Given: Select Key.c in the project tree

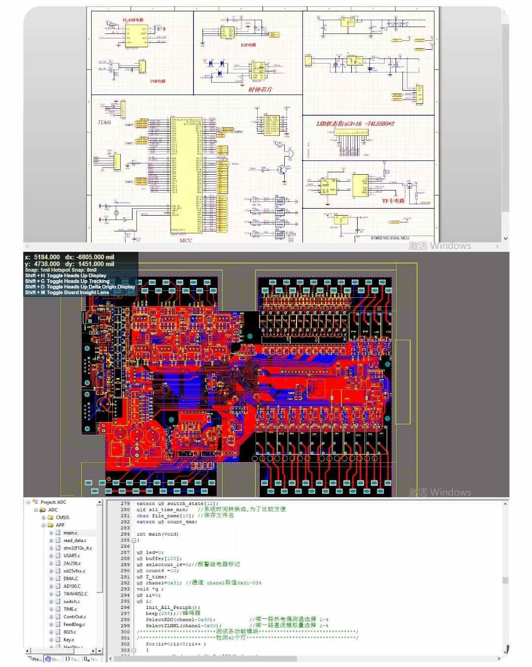Looking at the screenshot, I should [69, 639].
